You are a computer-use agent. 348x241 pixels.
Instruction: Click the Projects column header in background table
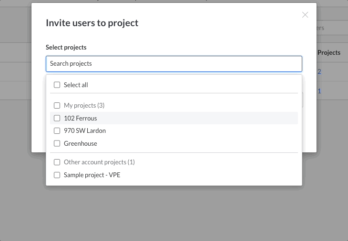(x=329, y=52)
